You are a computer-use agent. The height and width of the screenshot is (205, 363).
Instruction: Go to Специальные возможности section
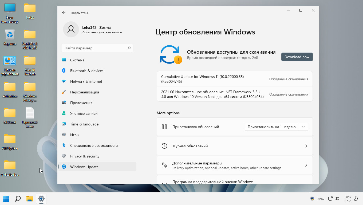[x=97, y=145]
